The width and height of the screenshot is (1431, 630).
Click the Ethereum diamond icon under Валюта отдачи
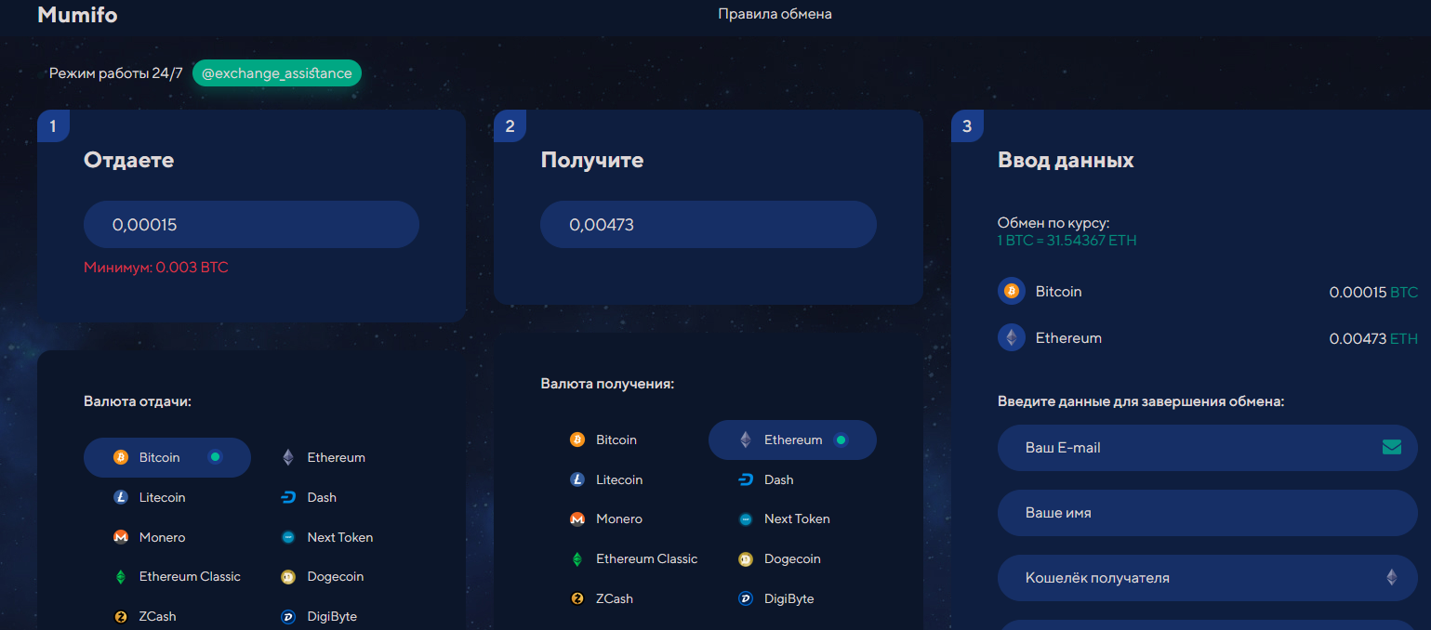pyautogui.click(x=288, y=457)
